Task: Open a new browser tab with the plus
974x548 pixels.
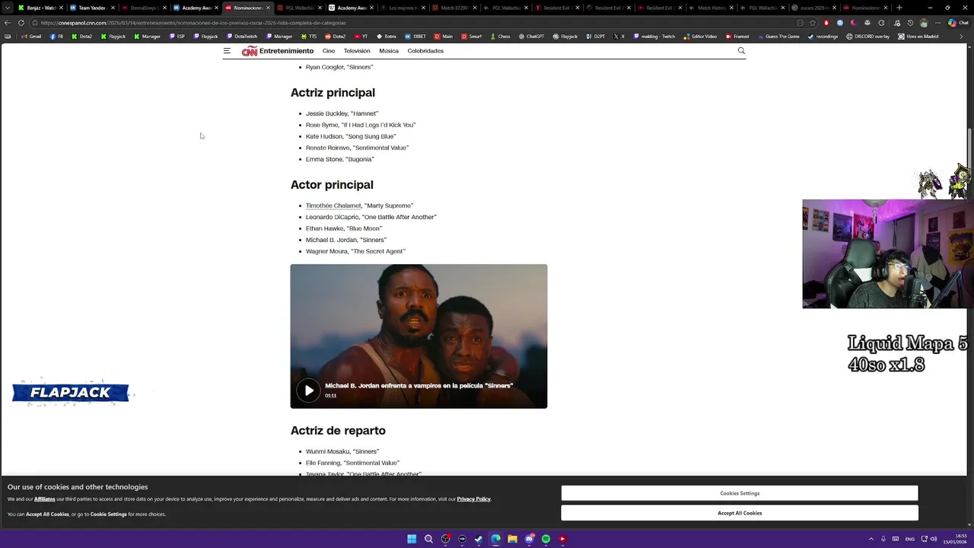Action: 899,8
